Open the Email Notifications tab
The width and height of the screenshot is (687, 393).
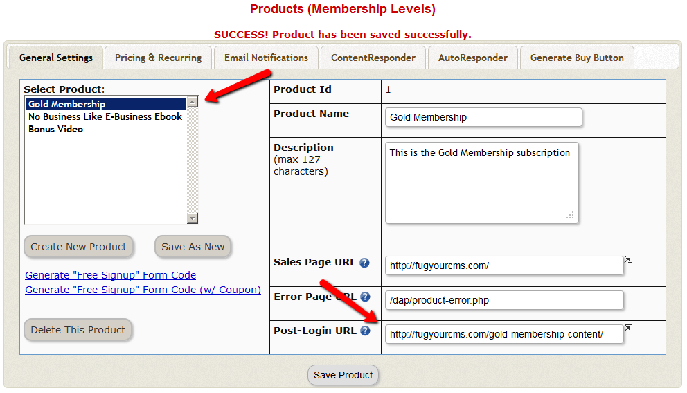pos(266,58)
